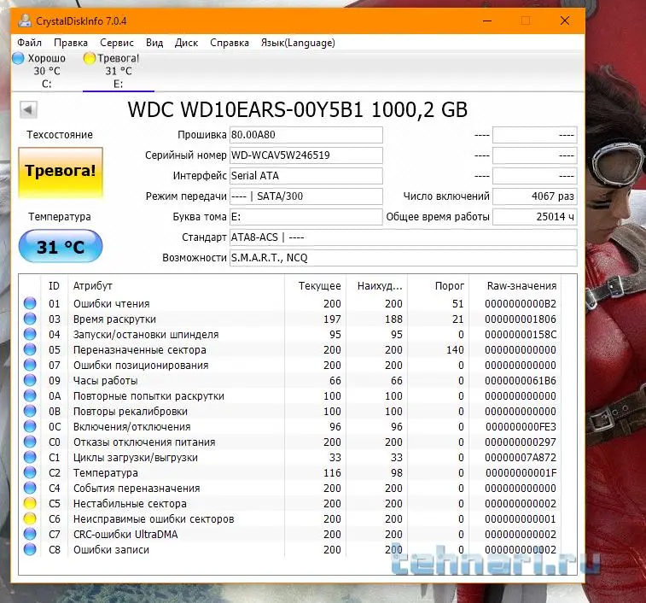The height and width of the screenshot is (603, 646).
Task: Click status icon of row C0 Отказы отключения питания
Action: (30, 442)
